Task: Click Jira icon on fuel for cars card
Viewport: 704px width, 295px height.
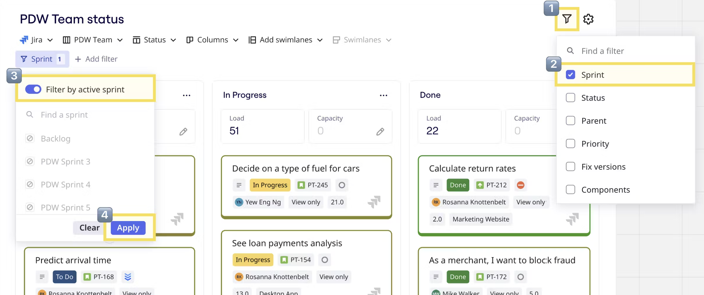Action: click(374, 202)
